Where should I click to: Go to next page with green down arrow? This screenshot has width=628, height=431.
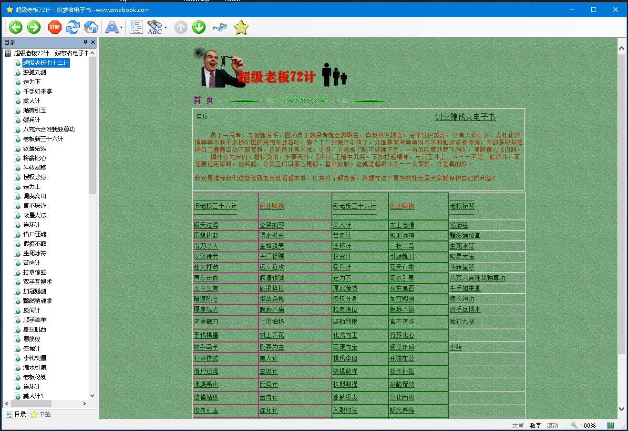[x=198, y=27]
